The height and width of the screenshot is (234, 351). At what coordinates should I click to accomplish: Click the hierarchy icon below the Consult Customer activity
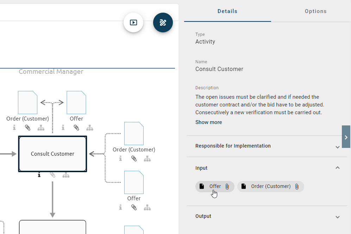(x=66, y=174)
